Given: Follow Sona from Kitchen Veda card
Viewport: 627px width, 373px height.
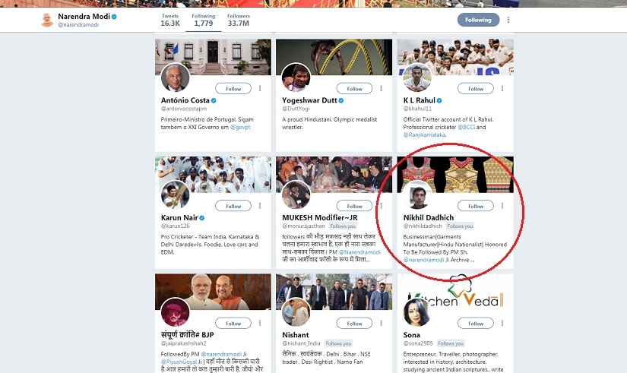Looking at the screenshot, I should point(476,323).
